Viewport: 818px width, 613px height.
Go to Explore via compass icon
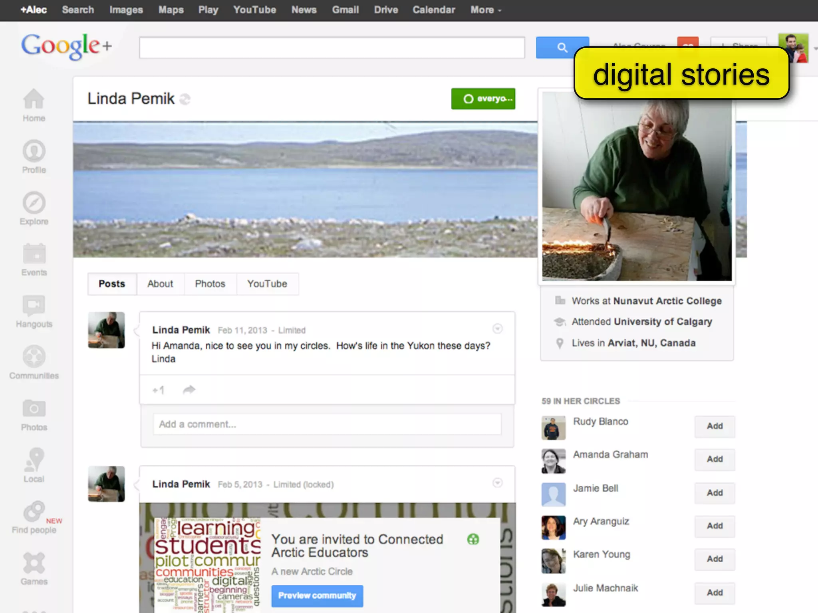(x=34, y=203)
